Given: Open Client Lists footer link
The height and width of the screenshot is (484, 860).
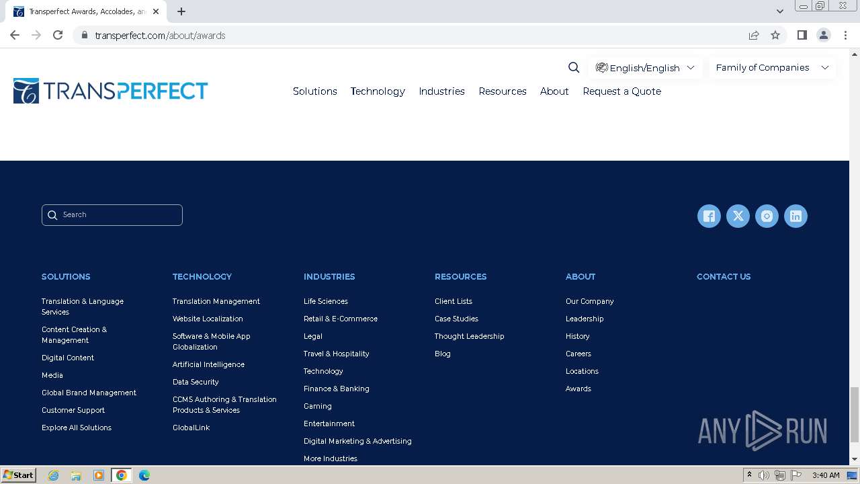Looking at the screenshot, I should pos(454,301).
